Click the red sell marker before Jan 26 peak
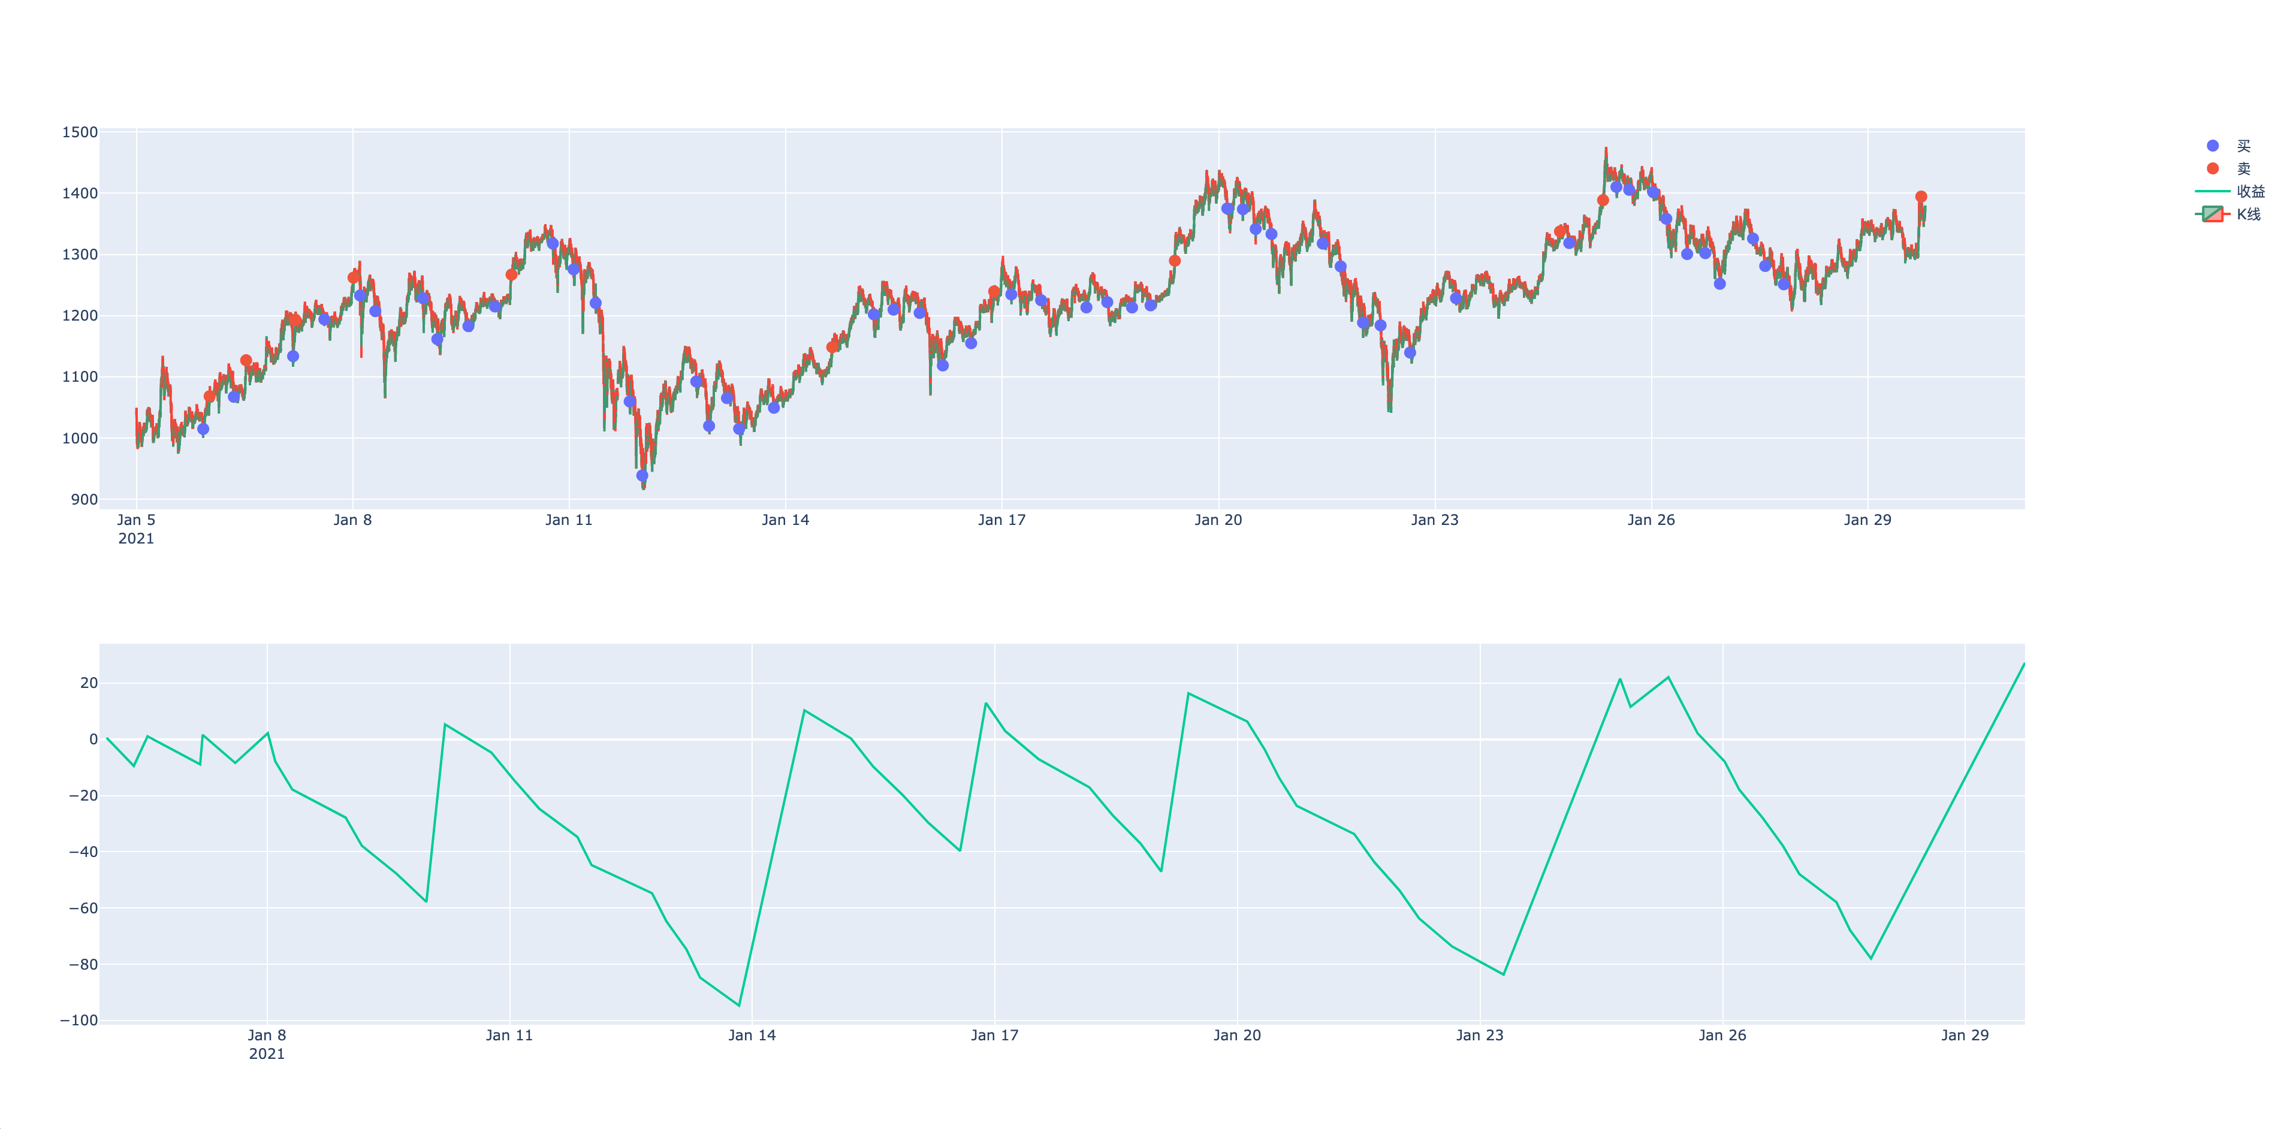This screenshot has height=1129, width=2287. tap(1603, 201)
